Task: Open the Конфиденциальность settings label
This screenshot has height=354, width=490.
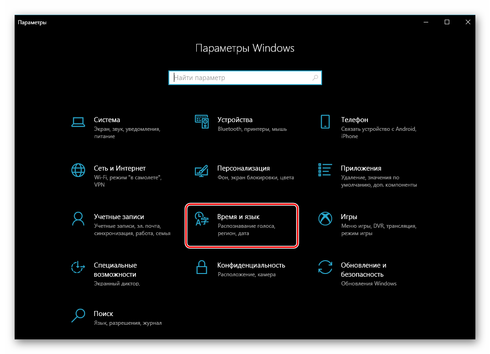Action: (x=251, y=265)
